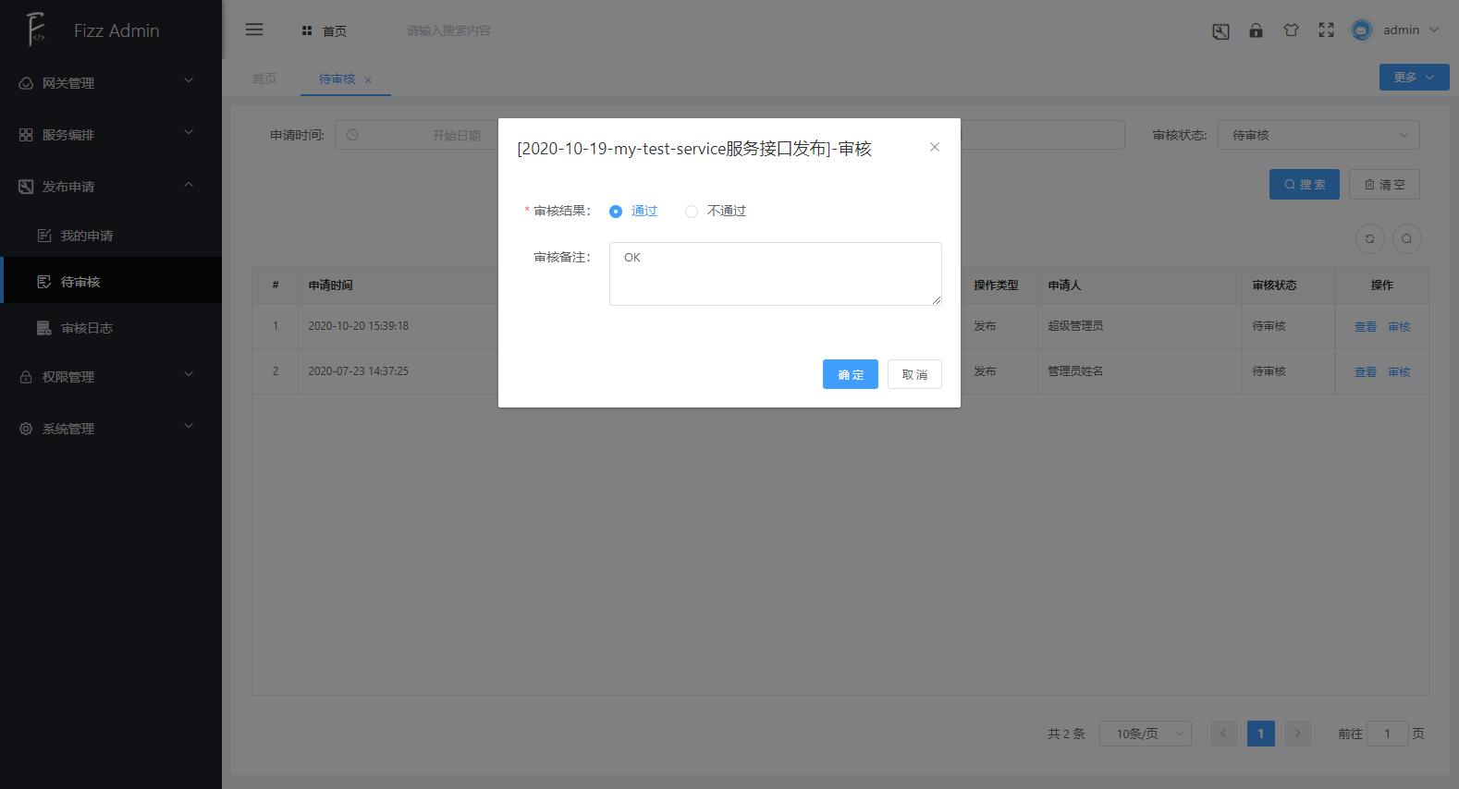Screen dimensions: 1459x789
Task: Click the lock screen icon
Action: [x=1256, y=30]
